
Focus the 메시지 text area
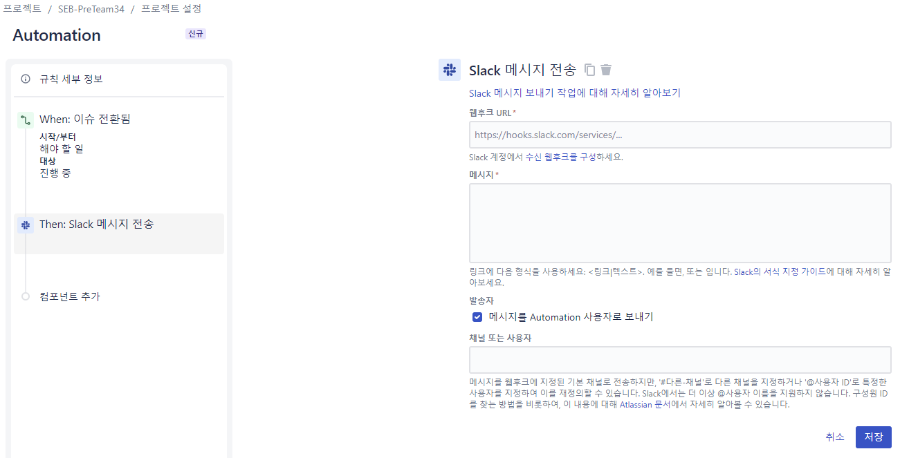click(x=680, y=223)
